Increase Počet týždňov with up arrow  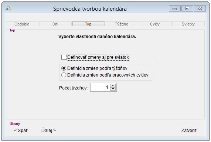pos(113,86)
